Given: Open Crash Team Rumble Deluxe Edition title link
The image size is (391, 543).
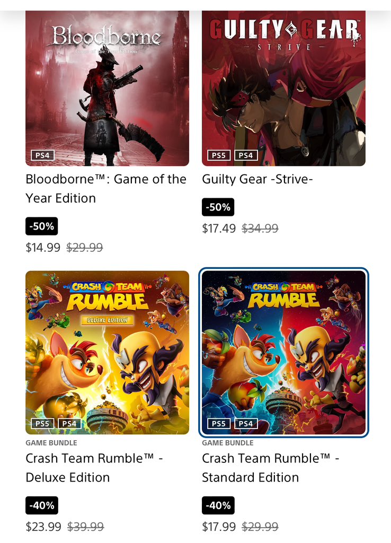Looking at the screenshot, I should pos(94,468).
